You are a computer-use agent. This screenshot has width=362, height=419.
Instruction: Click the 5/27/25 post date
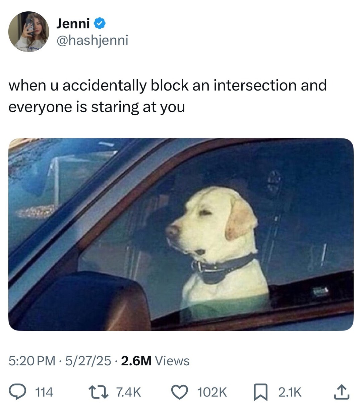tap(88, 361)
